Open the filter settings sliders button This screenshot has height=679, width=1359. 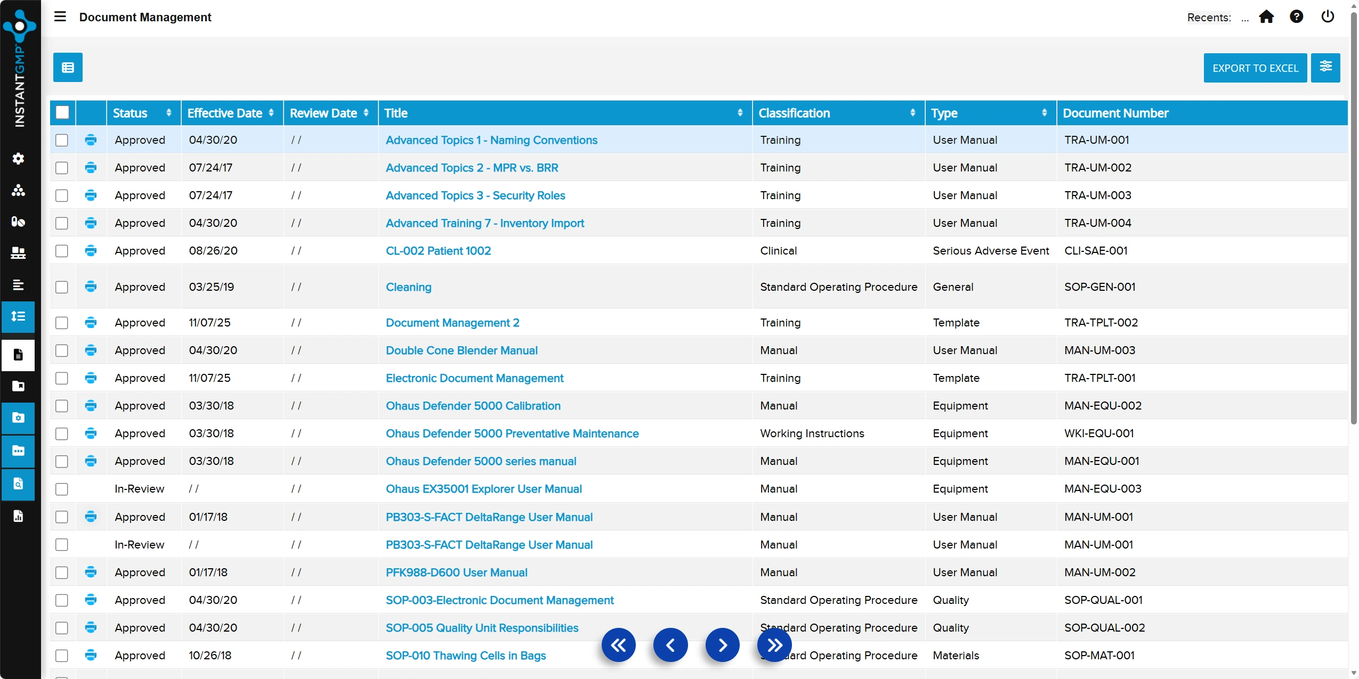[x=1325, y=68]
